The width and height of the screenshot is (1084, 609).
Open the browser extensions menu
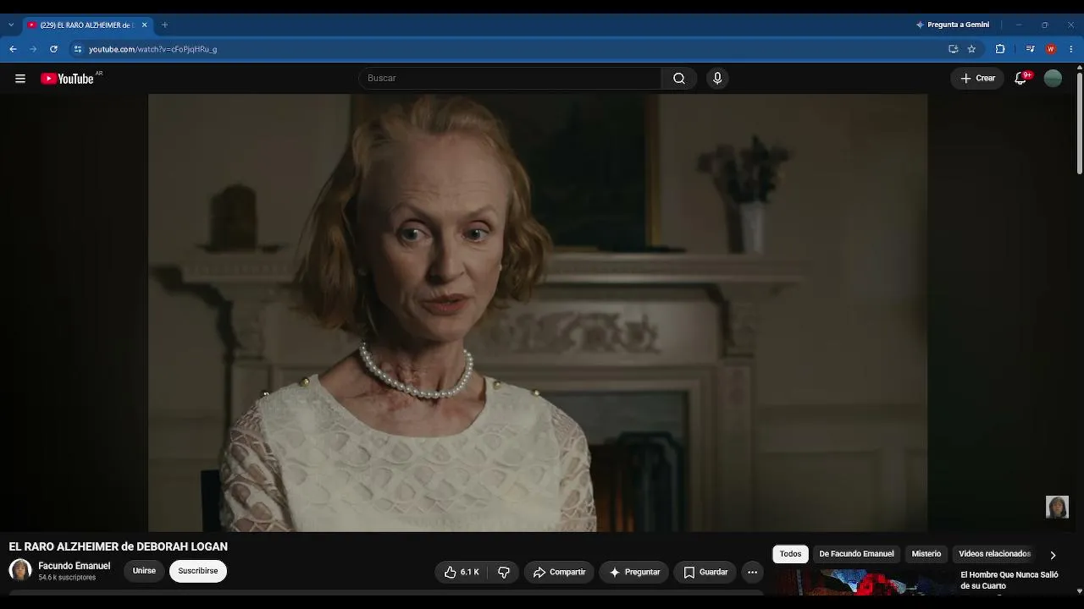1000,49
